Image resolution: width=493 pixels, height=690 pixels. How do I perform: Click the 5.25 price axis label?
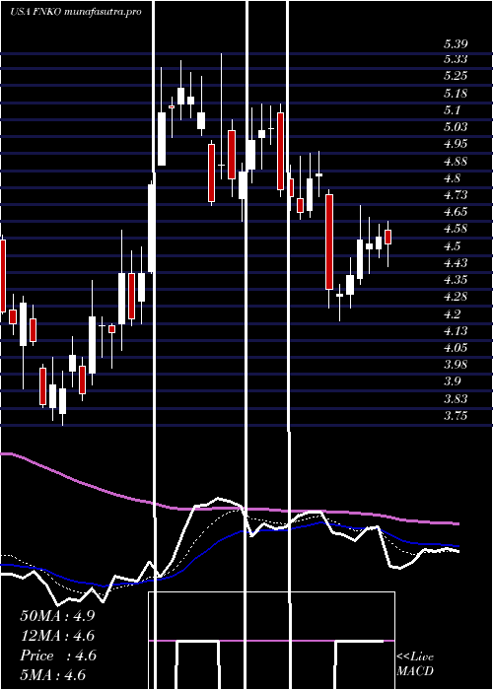point(456,76)
